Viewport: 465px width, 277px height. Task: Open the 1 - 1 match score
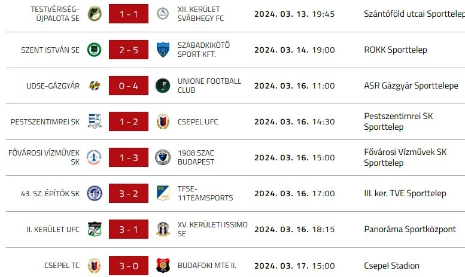(128, 14)
